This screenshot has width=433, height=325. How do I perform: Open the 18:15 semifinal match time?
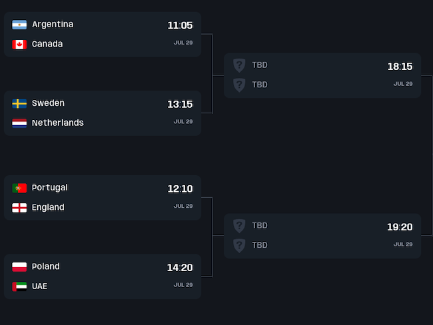[400, 67]
